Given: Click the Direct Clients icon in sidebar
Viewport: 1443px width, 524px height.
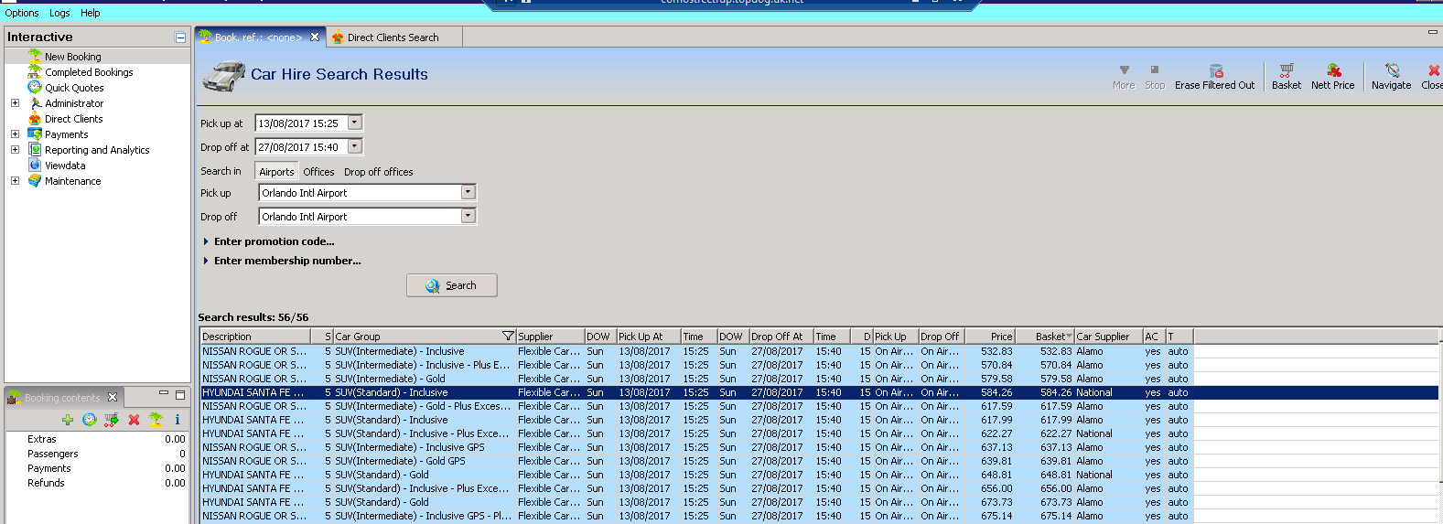Looking at the screenshot, I should (x=35, y=118).
